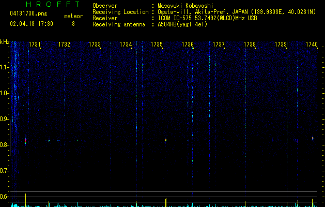Click the meteor echo after 1735
The width and height of the screenshot is (325, 207).
[166, 140]
